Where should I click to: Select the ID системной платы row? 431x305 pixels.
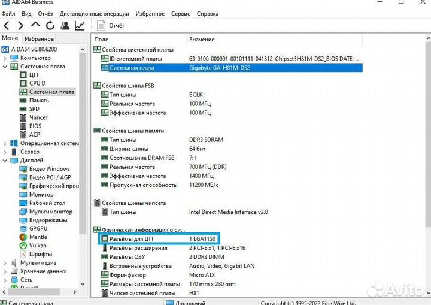pos(232,59)
